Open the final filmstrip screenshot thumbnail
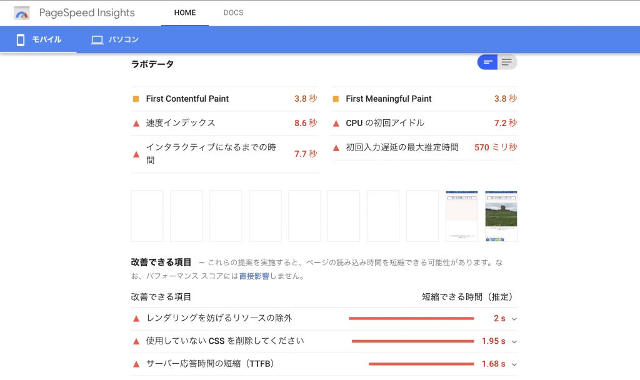The height and width of the screenshot is (380, 640). tap(501, 216)
